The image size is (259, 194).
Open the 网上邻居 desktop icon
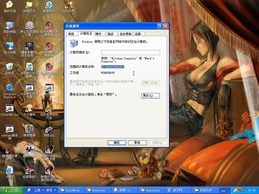pyautogui.click(x=10, y=46)
